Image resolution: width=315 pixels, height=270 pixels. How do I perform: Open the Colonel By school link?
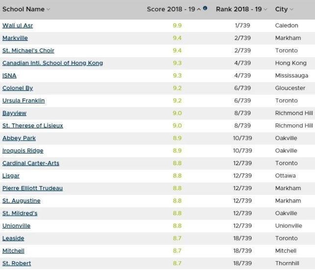click(18, 88)
